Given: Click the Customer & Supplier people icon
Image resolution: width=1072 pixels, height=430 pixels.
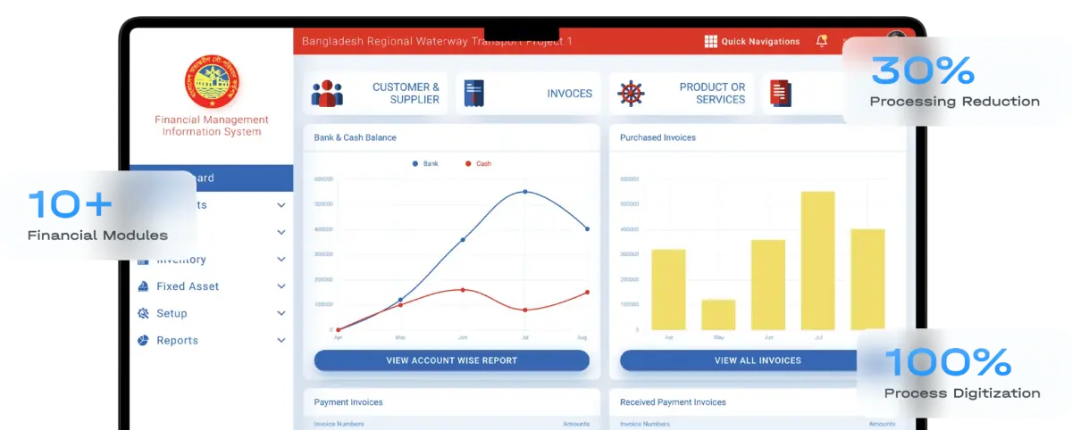Looking at the screenshot, I should [327, 94].
